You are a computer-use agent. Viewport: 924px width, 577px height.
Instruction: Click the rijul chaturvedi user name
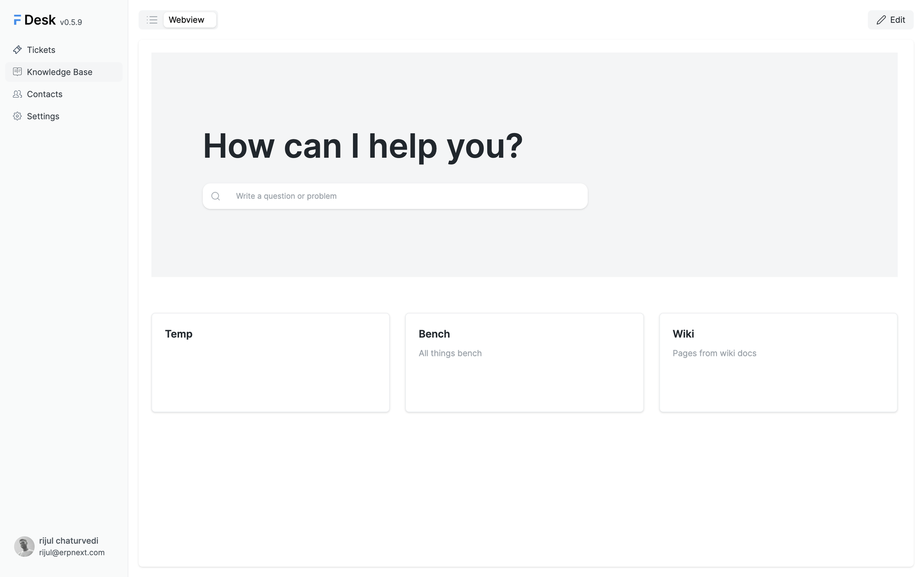click(x=68, y=541)
